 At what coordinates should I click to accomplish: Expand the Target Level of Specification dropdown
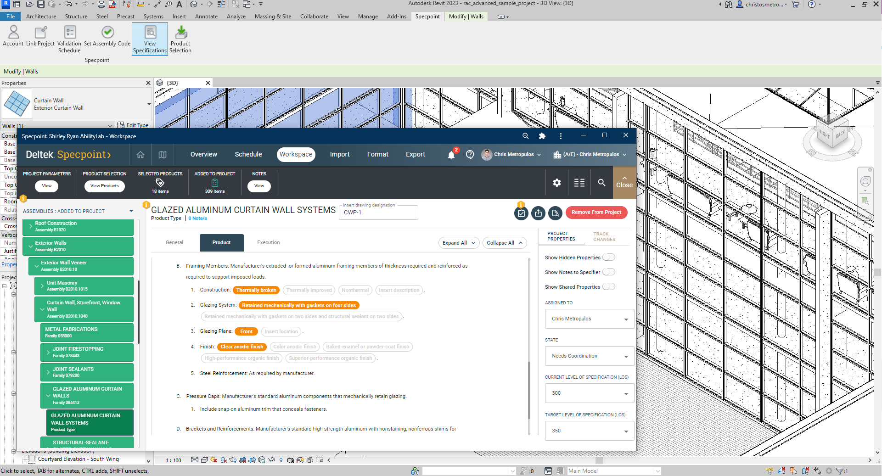click(x=589, y=431)
